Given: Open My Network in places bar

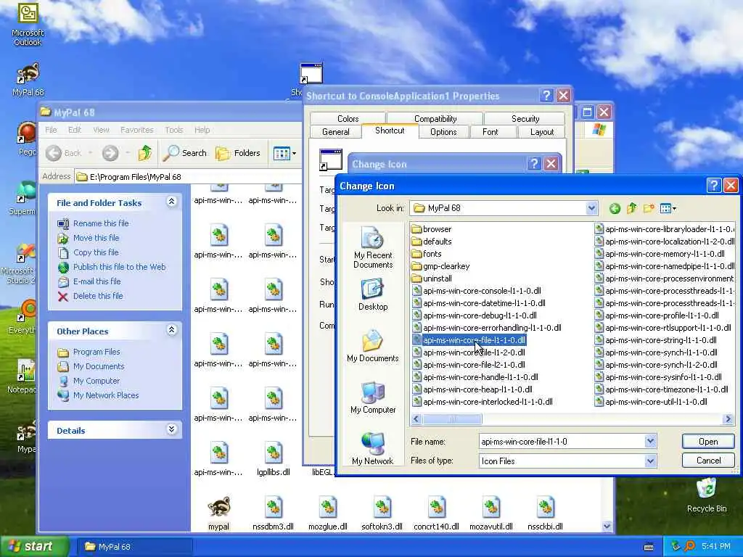Looking at the screenshot, I should 373,449.
